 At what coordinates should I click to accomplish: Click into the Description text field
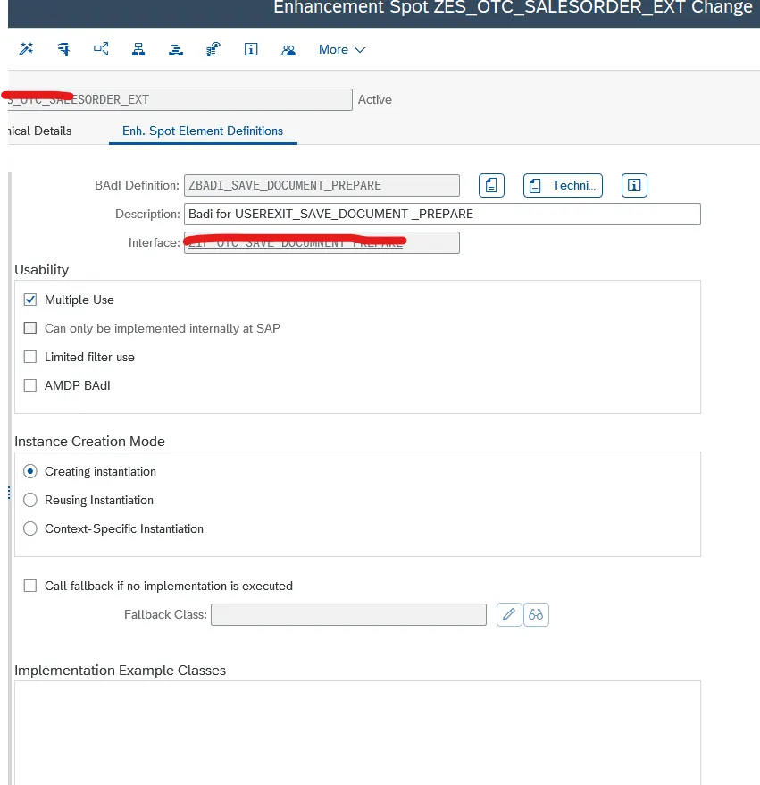[x=442, y=214]
